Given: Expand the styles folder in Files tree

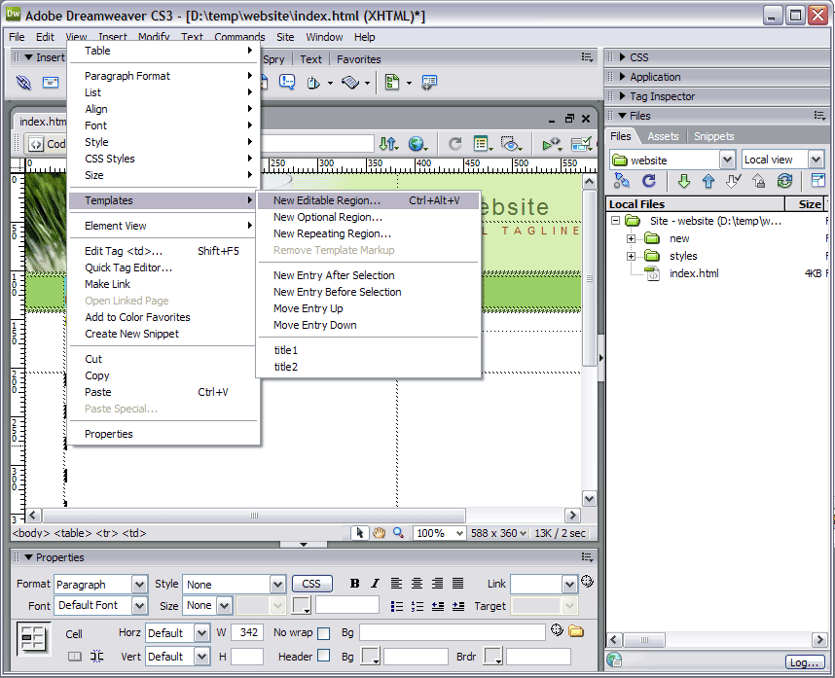Looking at the screenshot, I should [631, 256].
